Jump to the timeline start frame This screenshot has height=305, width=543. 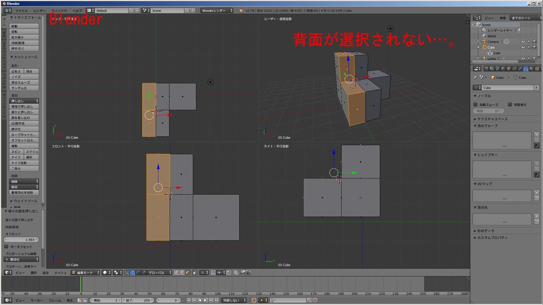tap(189, 300)
